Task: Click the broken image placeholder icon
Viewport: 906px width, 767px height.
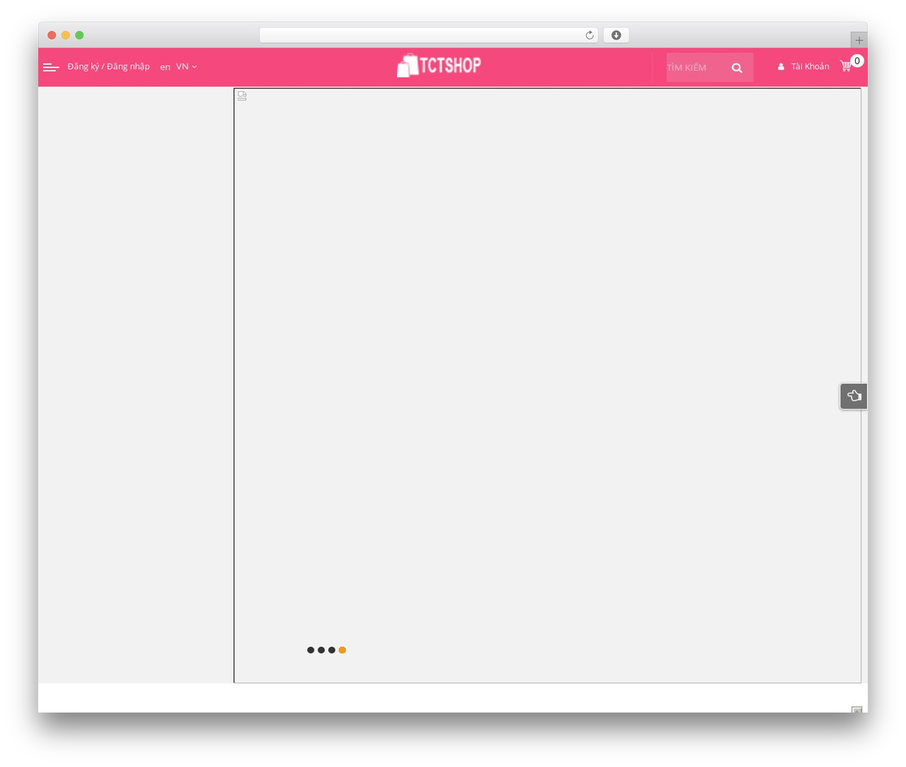Action: pos(242,96)
